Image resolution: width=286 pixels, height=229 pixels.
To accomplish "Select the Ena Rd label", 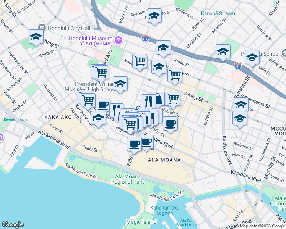I will click(x=238, y=216).
